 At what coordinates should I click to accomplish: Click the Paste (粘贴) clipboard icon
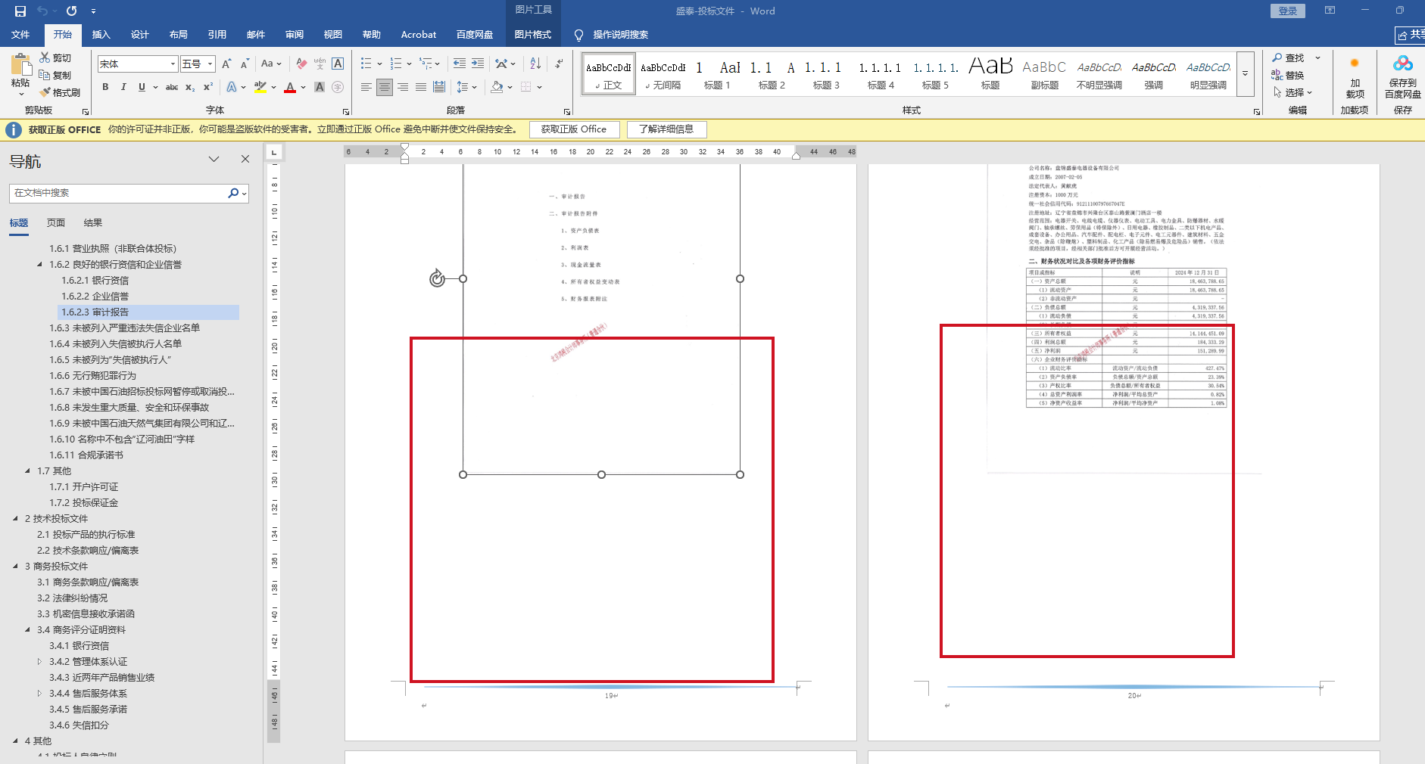20,65
